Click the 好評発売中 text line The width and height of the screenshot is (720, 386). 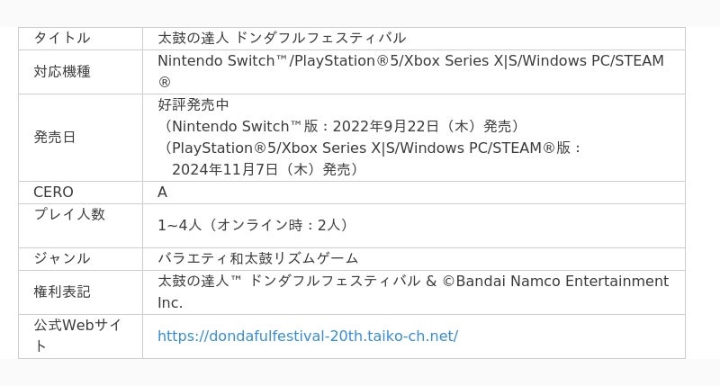[x=193, y=104]
